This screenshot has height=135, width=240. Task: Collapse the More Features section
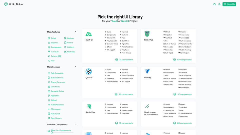point(75,67)
